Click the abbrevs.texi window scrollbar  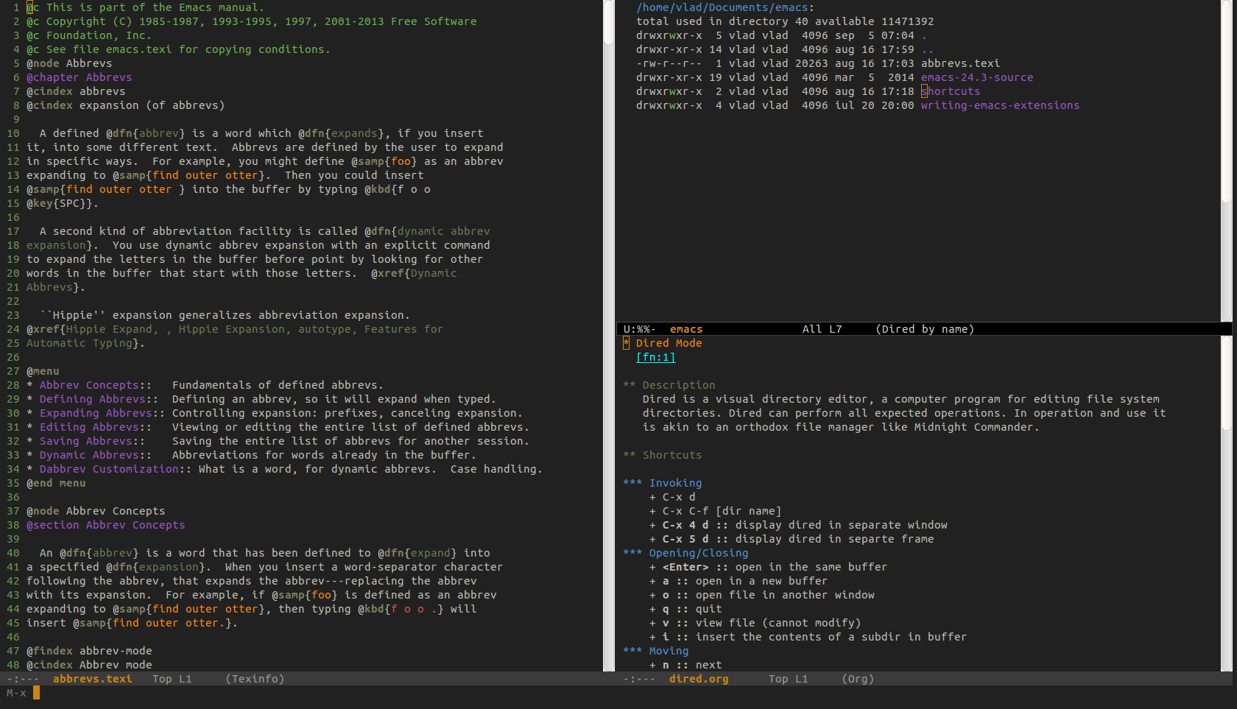pos(609,335)
